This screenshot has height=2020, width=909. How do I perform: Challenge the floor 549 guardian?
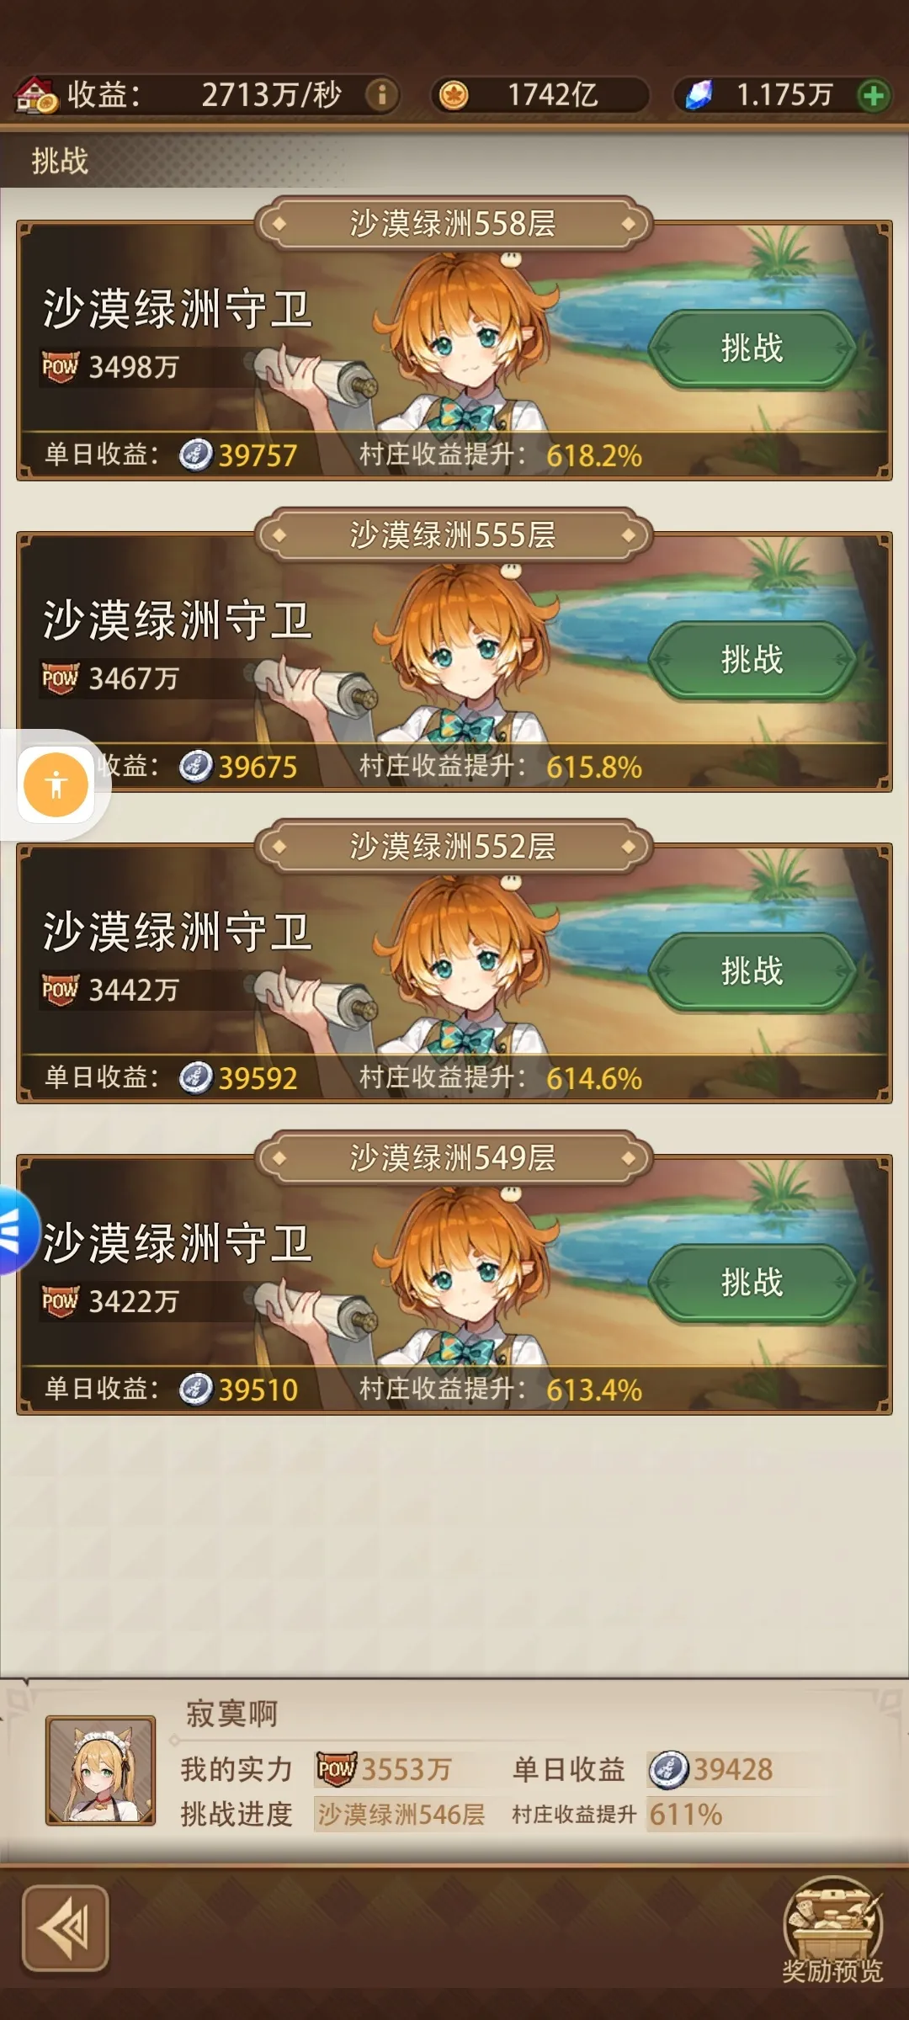coord(752,1283)
